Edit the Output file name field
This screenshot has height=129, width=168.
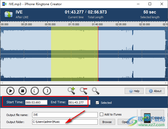[65, 115]
